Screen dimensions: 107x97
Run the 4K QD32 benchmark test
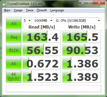tap(14, 76)
